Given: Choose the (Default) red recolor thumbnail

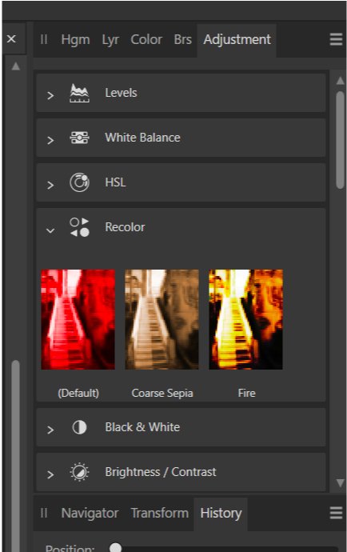Looking at the screenshot, I should pyautogui.click(x=78, y=319).
